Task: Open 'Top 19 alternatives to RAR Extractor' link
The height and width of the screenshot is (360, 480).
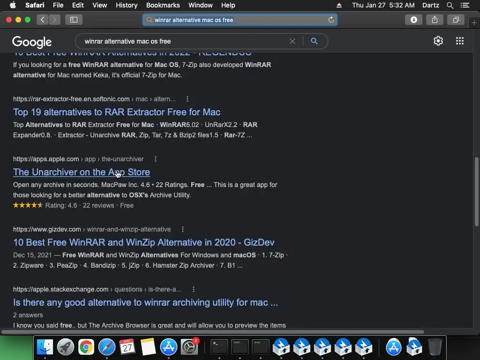Action: tap(117, 112)
